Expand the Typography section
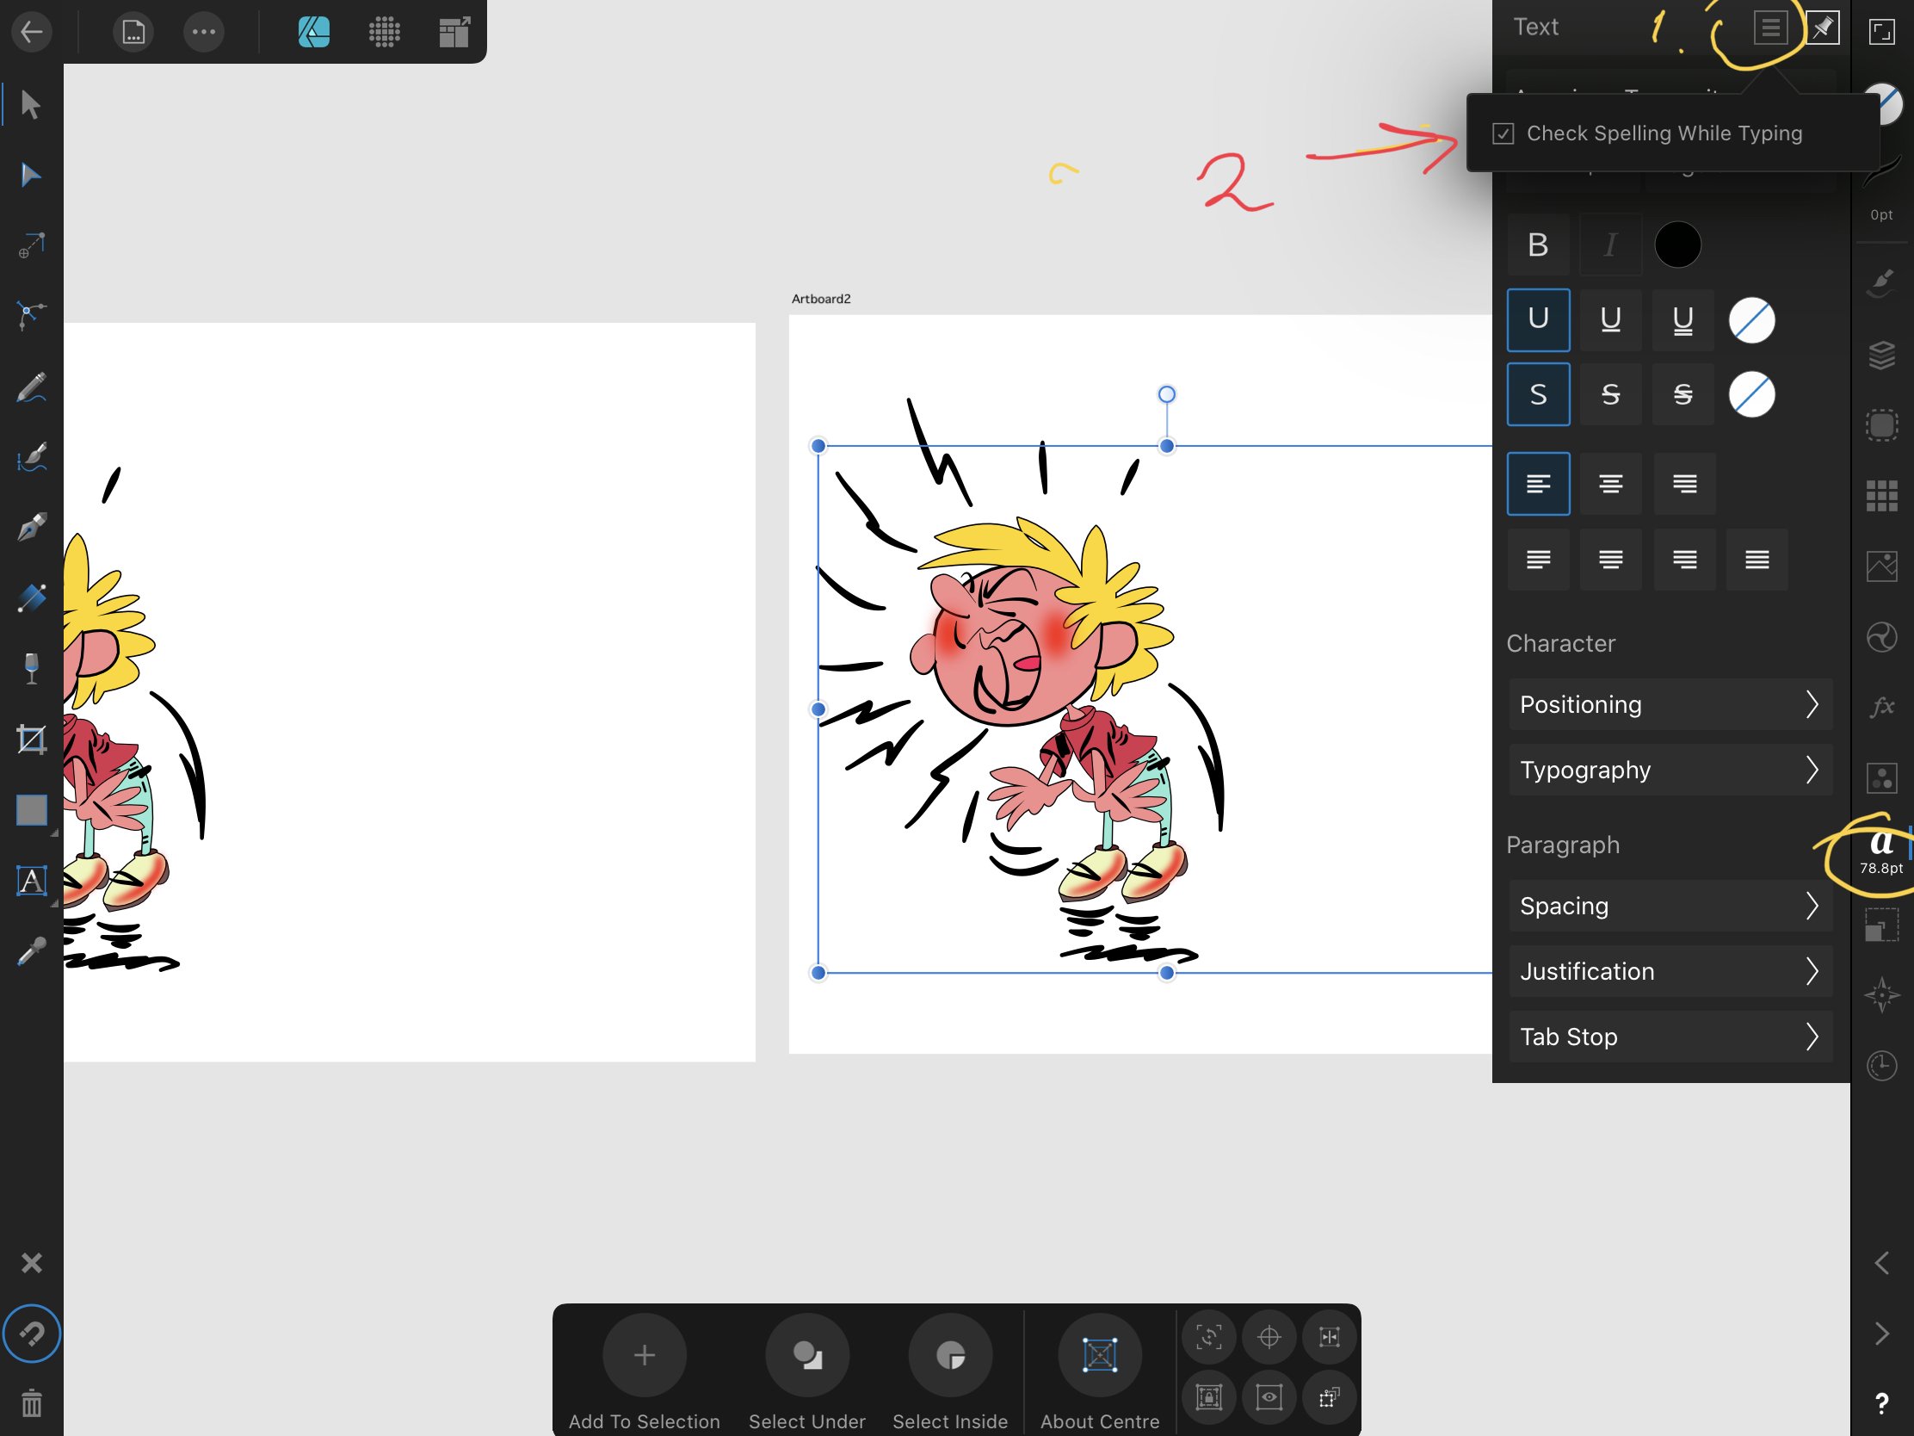1914x1436 pixels. [x=1670, y=771]
